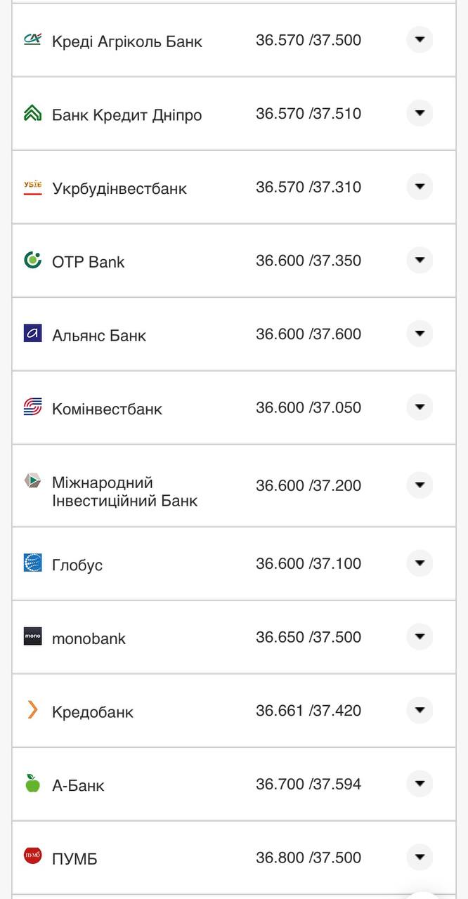Select the OTP Bank green circle icon
The height and width of the screenshot is (899, 468).
[31, 261]
